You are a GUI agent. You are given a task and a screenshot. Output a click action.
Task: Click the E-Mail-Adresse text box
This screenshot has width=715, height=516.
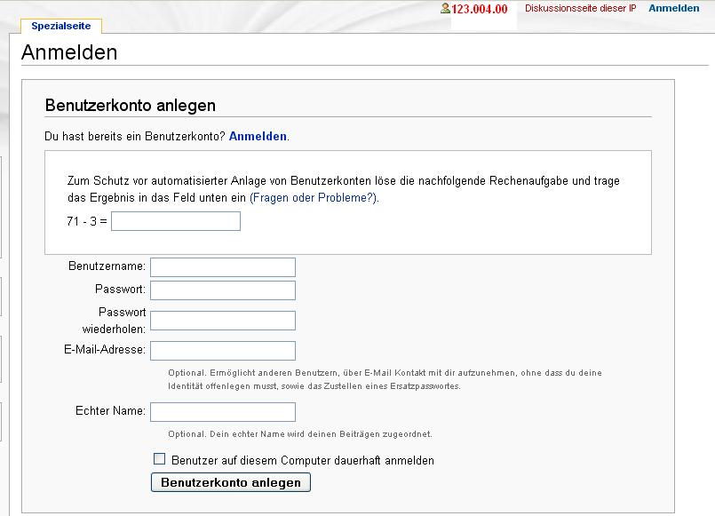[x=223, y=351]
